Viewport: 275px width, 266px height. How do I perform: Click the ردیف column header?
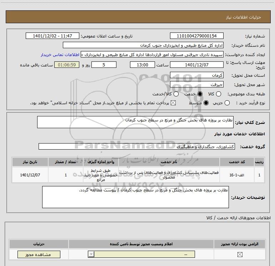pos(259,162)
